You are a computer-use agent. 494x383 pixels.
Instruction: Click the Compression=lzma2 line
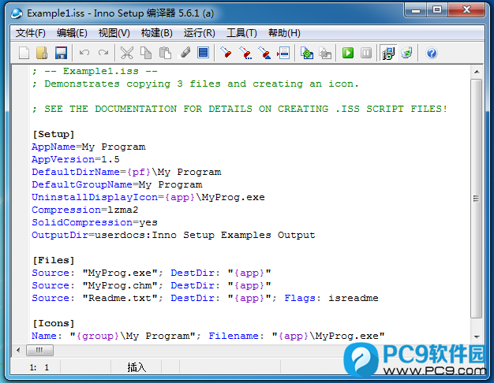pyautogui.click(x=85, y=210)
